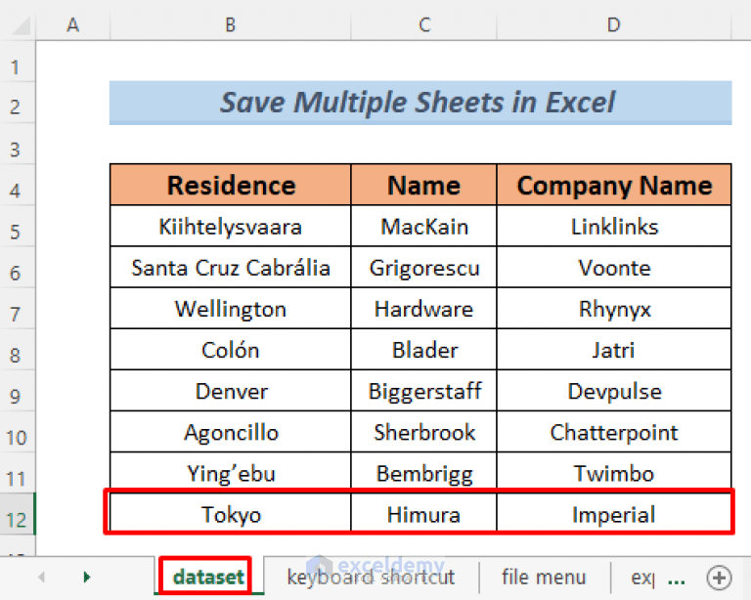Image resolution: width=751 pixels, height=600 pixels.
Task: Open the keyboard shortcut sheet tab
Action: [x=371, y=577]
